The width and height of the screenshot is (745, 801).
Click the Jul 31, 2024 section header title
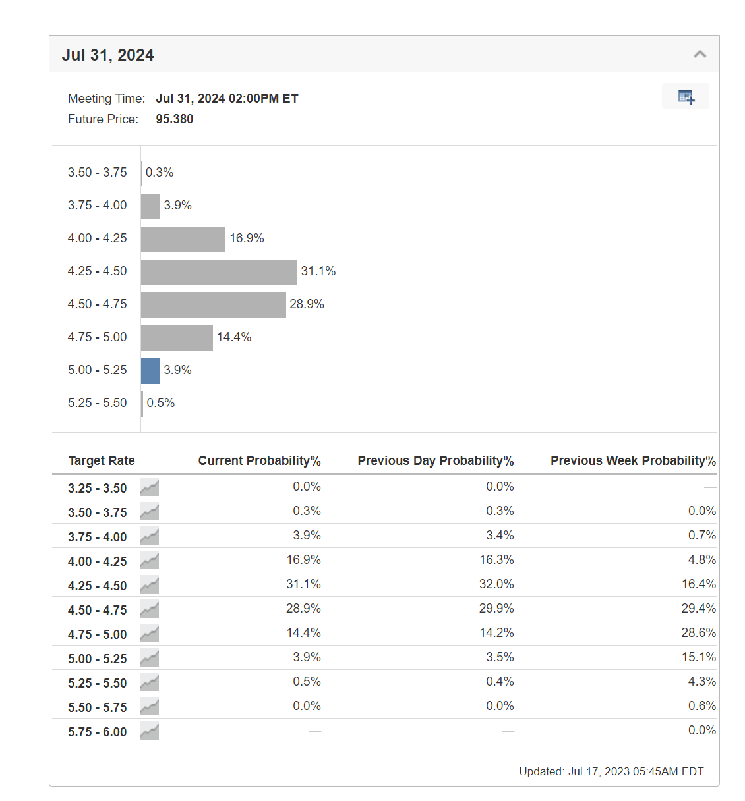(108, 55)
